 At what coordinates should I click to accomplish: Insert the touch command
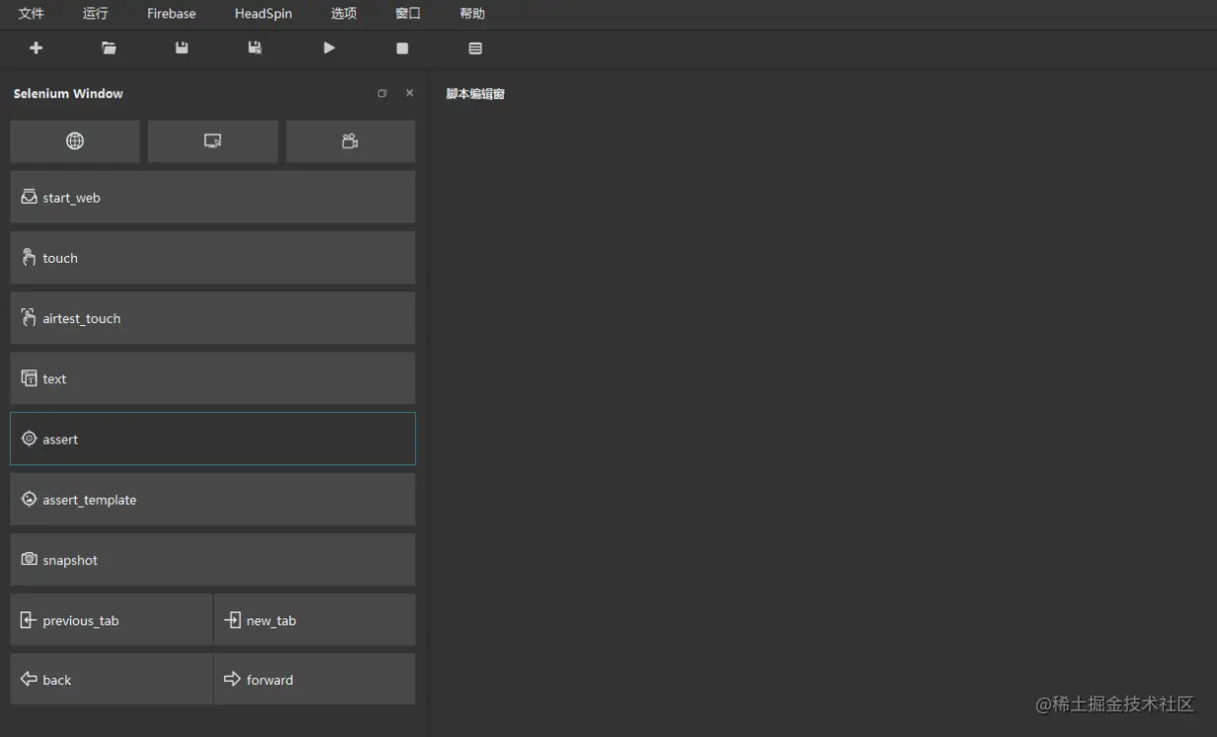click(212, 257)
